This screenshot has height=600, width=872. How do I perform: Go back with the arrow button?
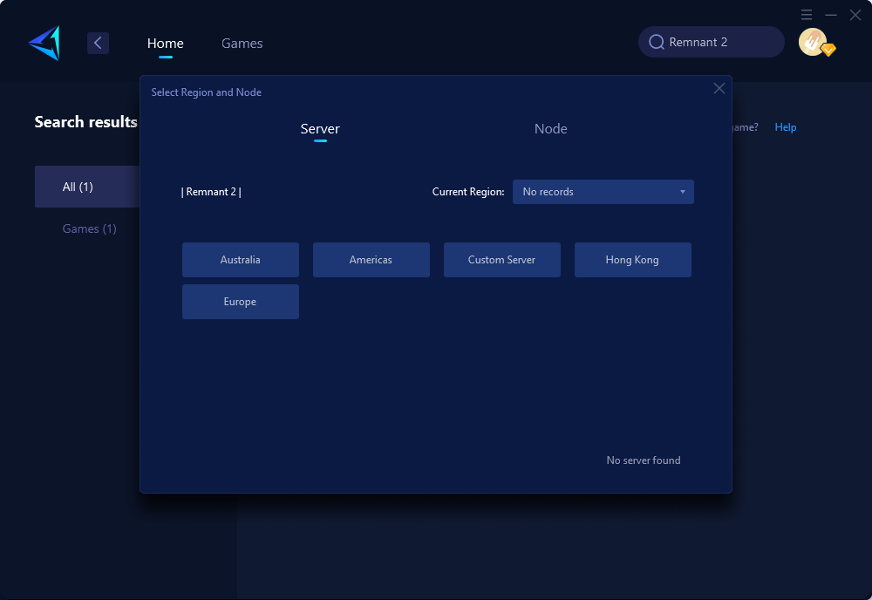click(x=98, y=43)
